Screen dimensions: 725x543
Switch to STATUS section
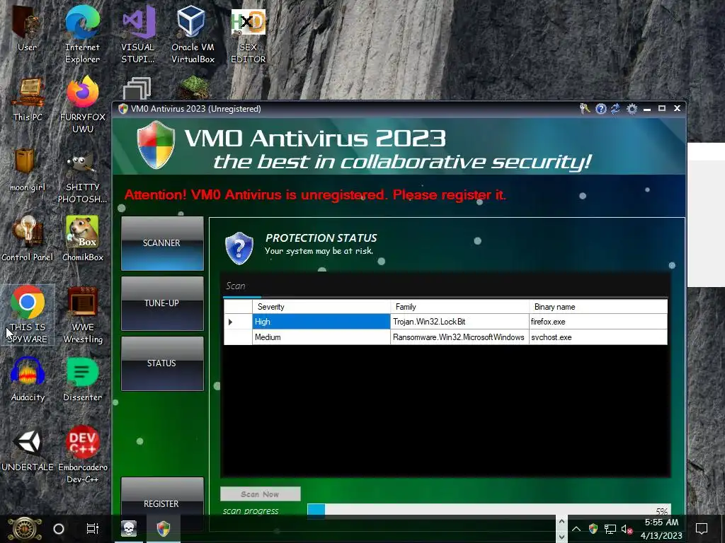[162, 363]
